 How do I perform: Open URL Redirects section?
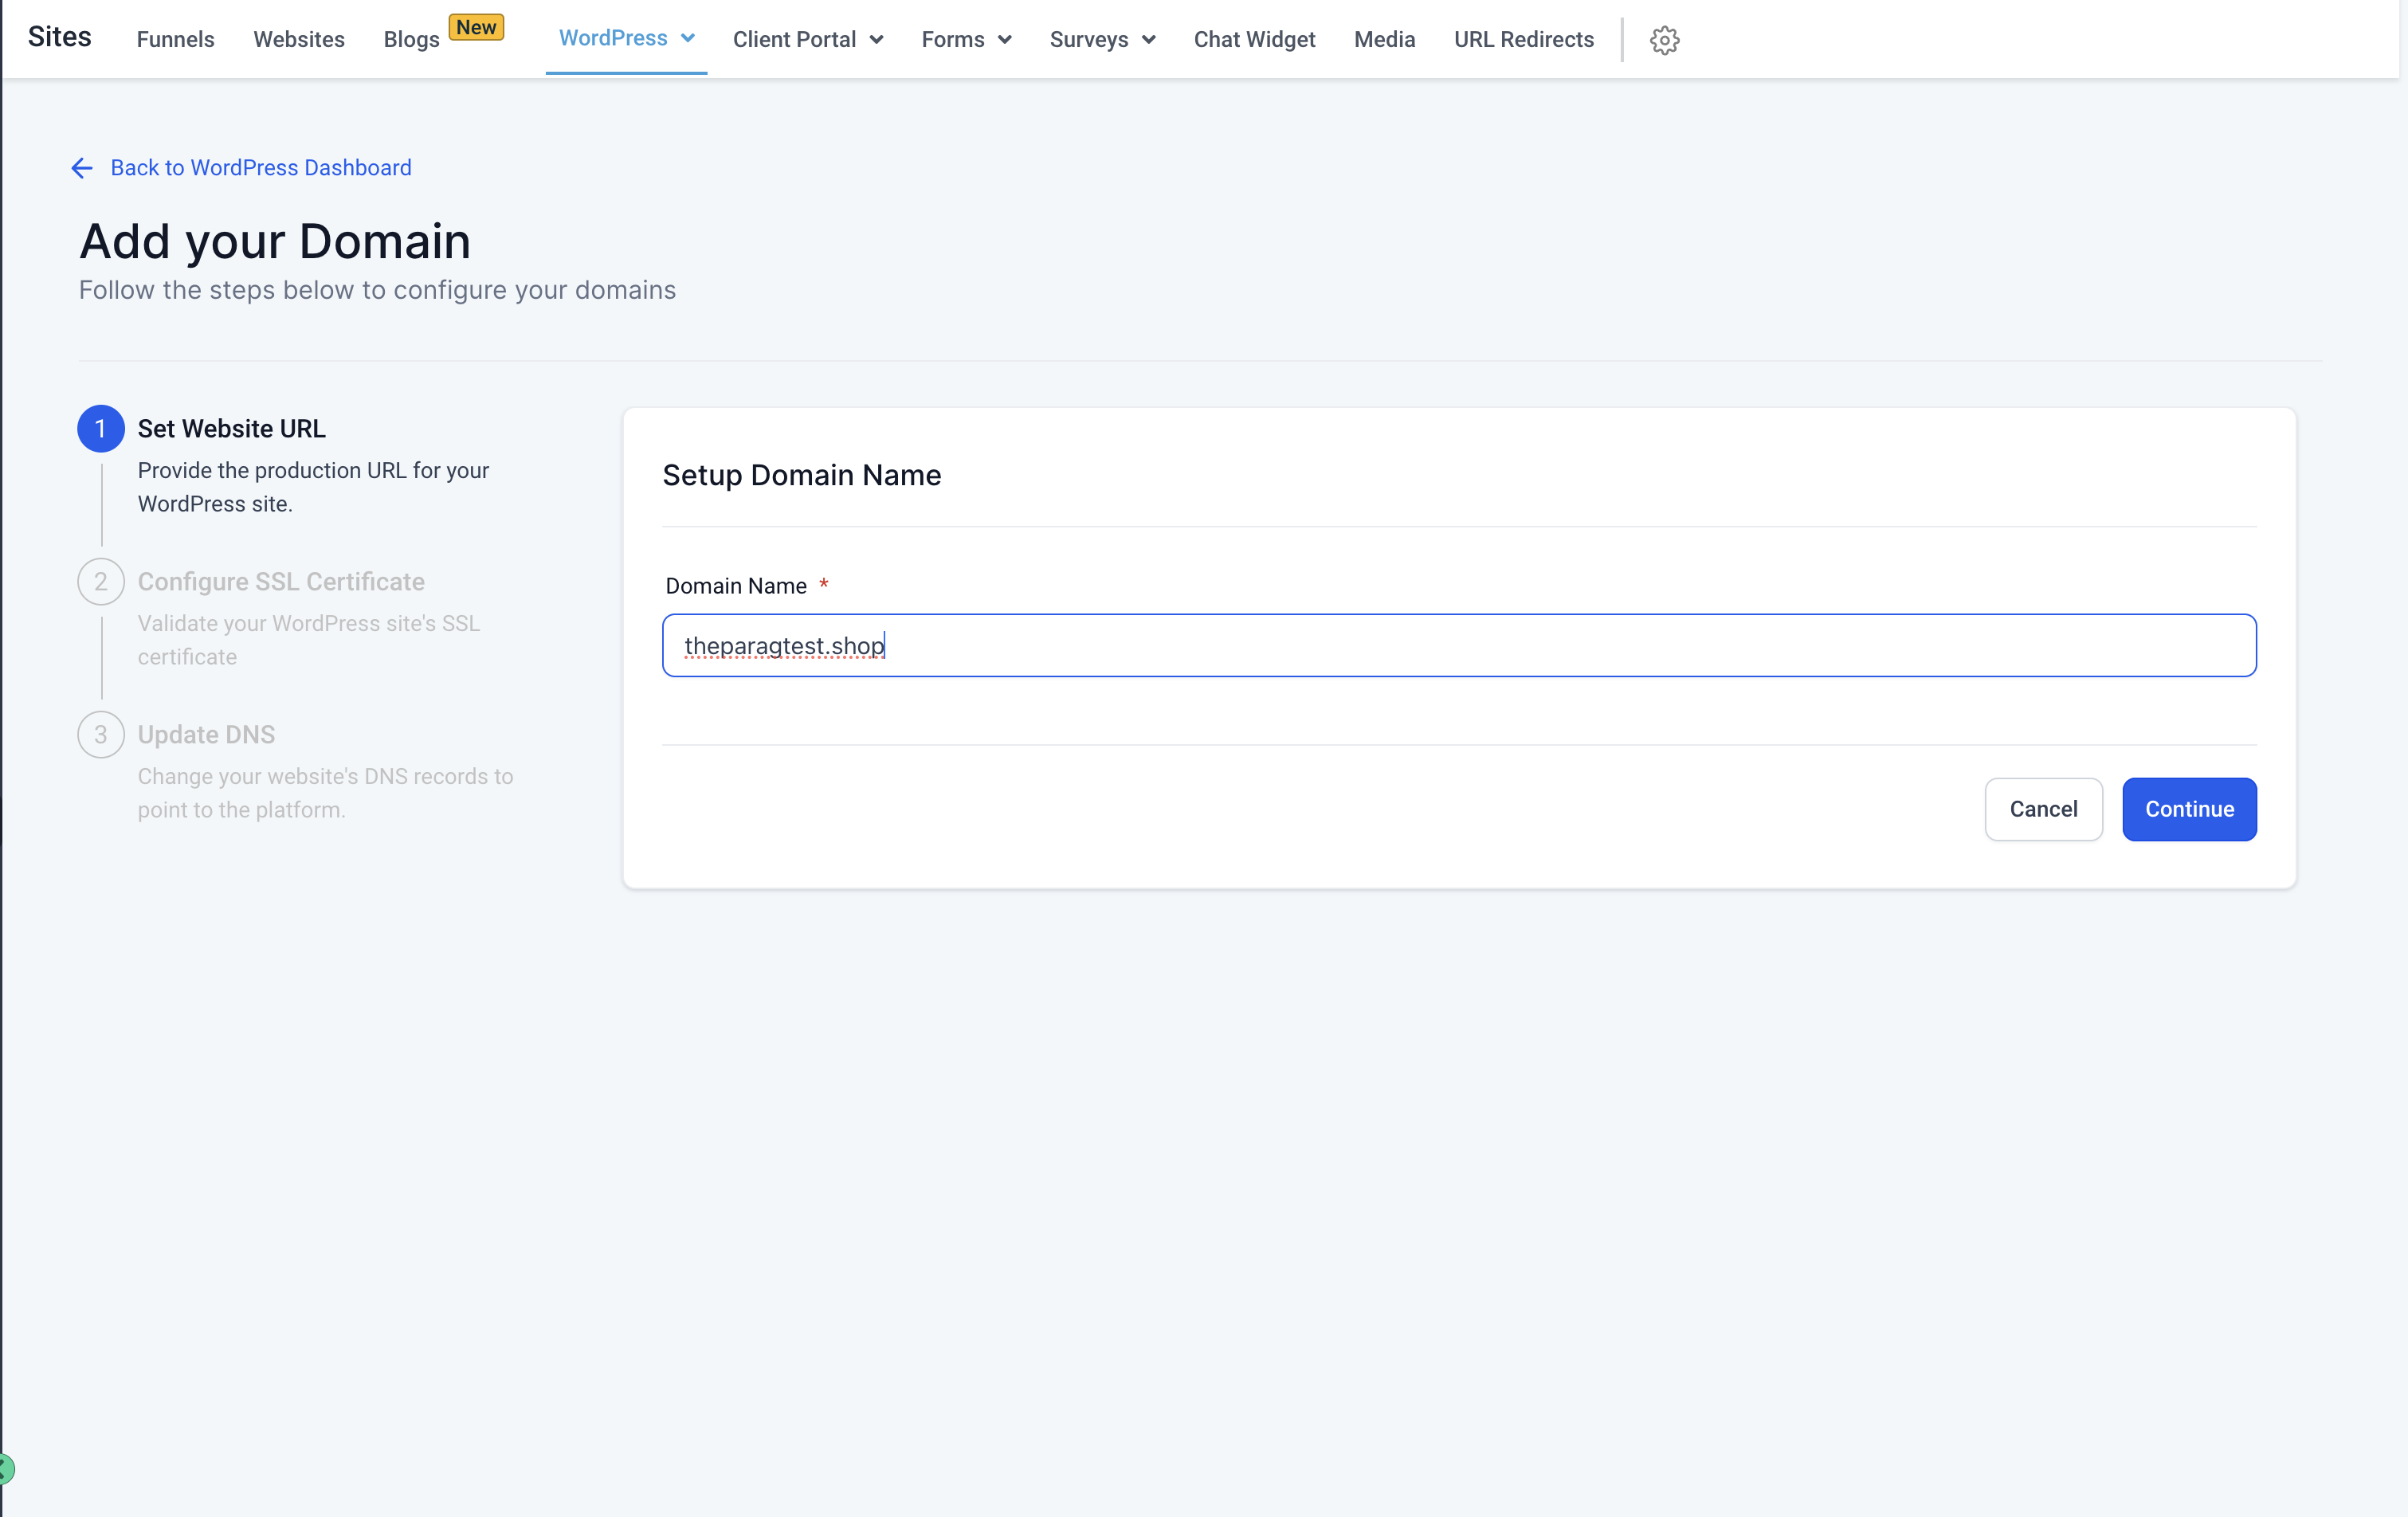pyautogui.click(x=1523, y=40)
